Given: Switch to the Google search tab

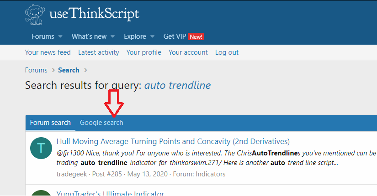Looking at the screenshot, I should (101, 123).
